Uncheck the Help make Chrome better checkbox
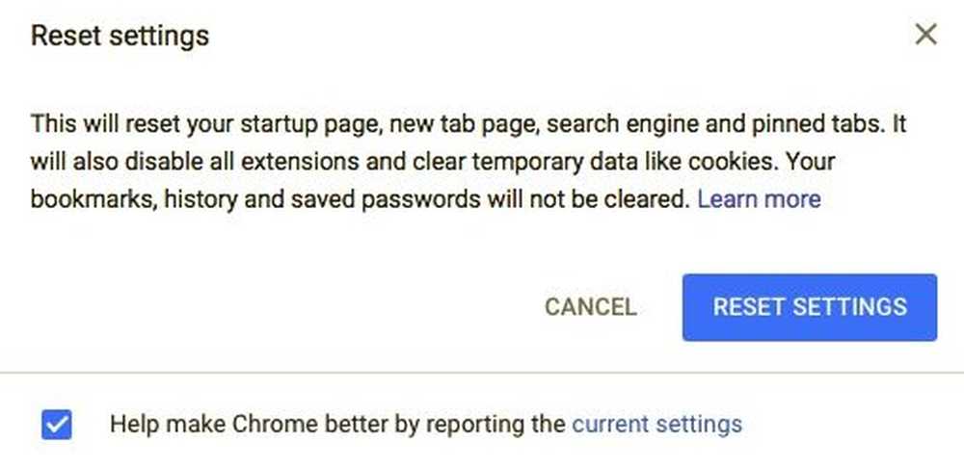 click(57, 425)
